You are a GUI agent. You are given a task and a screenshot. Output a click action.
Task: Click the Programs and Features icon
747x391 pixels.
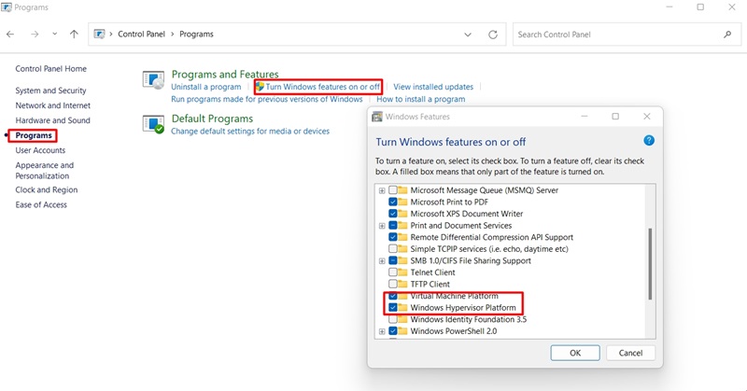pos(153,80)
